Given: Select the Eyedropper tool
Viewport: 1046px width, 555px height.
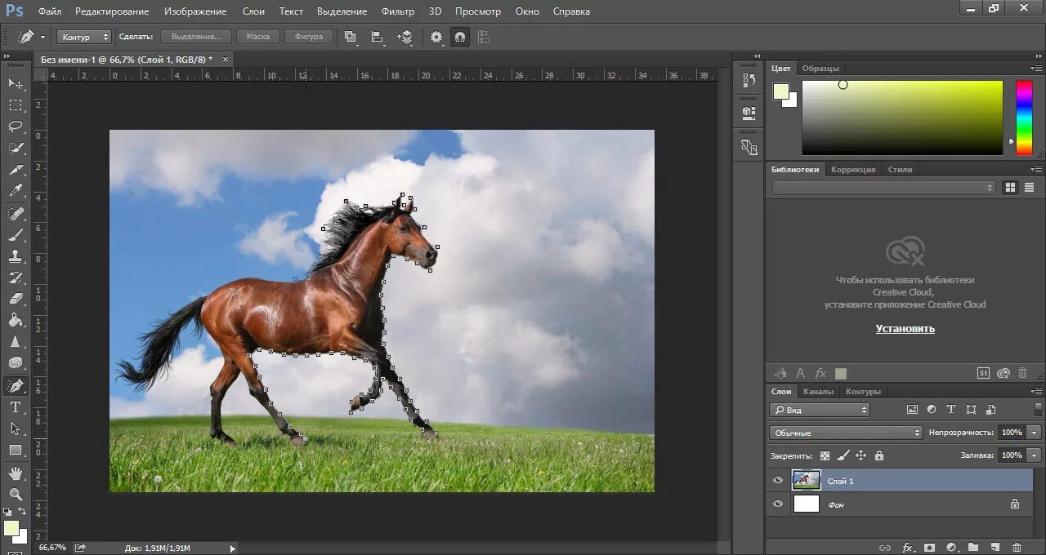Looking at the screenshot, I should tap(16, 191).
